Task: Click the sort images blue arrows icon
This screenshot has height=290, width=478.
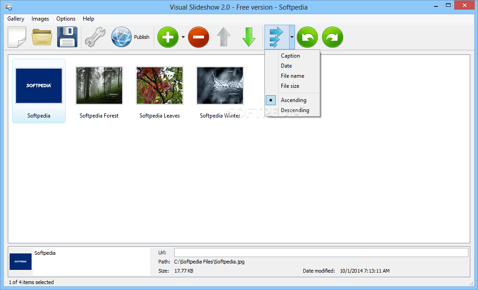Action: pyautogui.click(x=276, y=37)
